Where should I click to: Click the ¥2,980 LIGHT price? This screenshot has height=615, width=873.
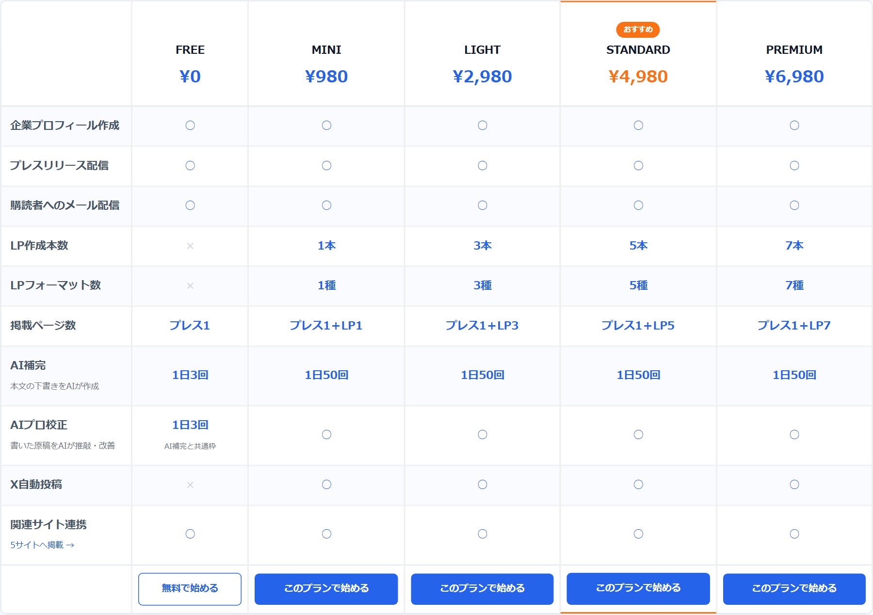tap(482, 77)
